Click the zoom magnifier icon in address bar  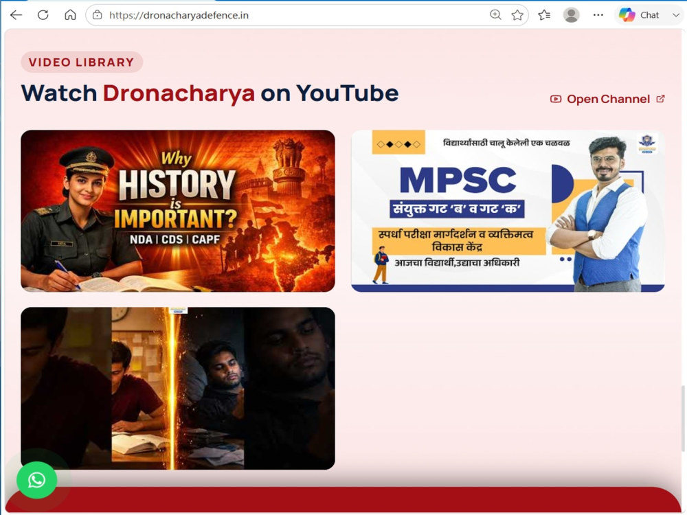tap(495, 15)
